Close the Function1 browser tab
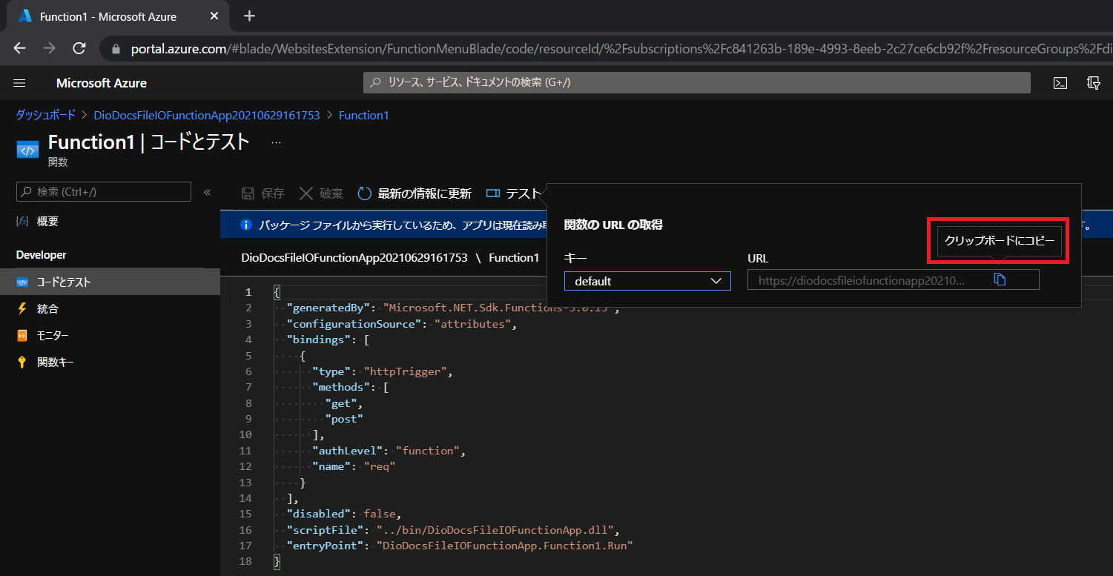1113x576 pixels. [x=214, y=16]
